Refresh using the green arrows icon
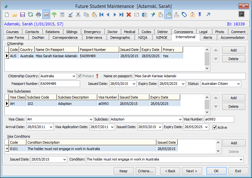 coord(31,15)
